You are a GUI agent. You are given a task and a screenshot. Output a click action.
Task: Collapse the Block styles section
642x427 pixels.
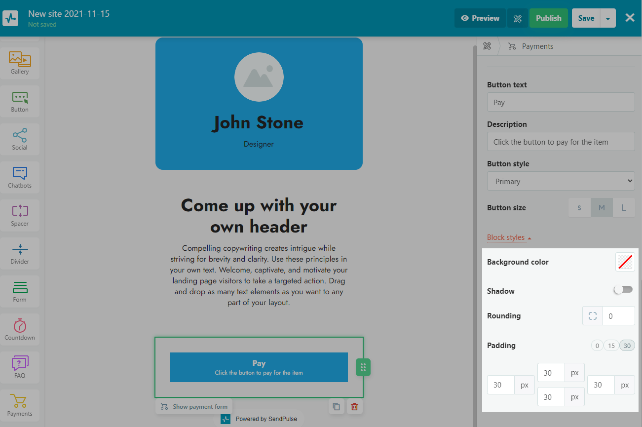click(509, 237)
